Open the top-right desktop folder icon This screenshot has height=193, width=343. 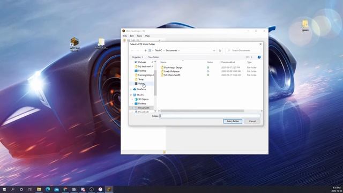[x=305, y=25]
